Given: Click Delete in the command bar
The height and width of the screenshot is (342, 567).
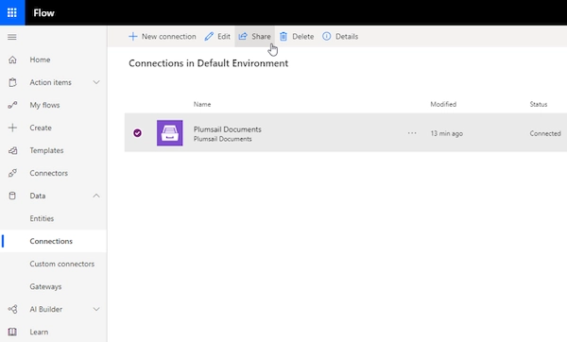Looking at the screenshot, I should click(x=297, y=37).
